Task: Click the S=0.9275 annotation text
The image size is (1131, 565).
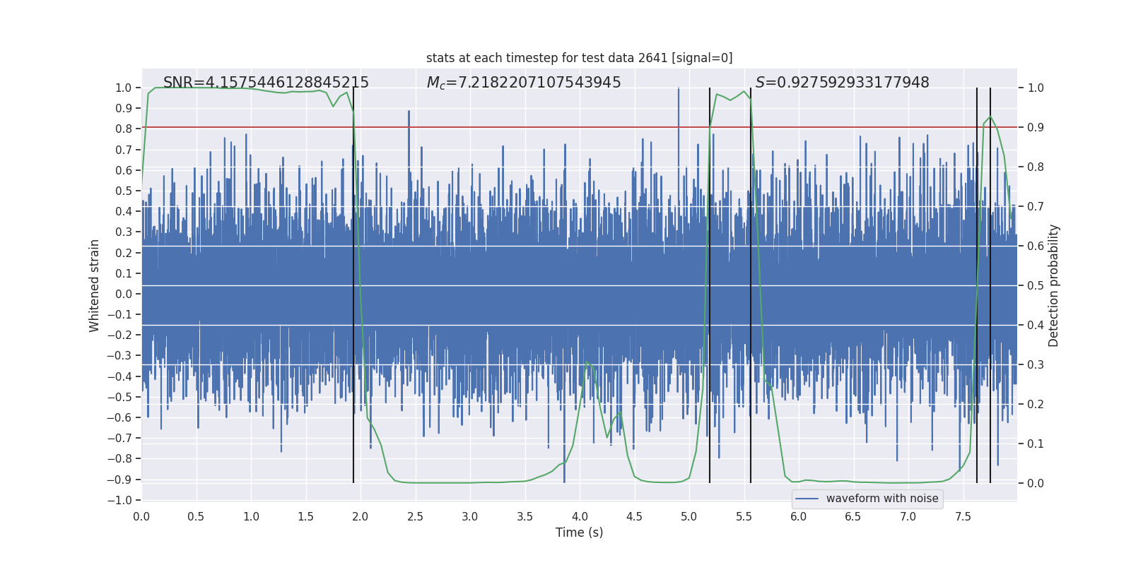Action: [843, 83]
